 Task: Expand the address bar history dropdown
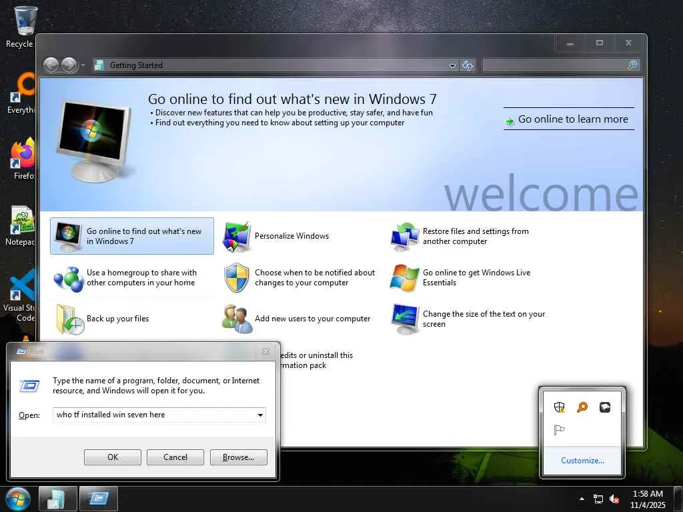(x=453, y=65)
